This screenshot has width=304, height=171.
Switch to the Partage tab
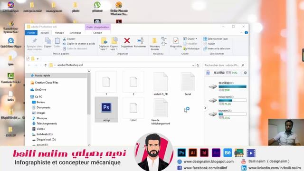59,33
